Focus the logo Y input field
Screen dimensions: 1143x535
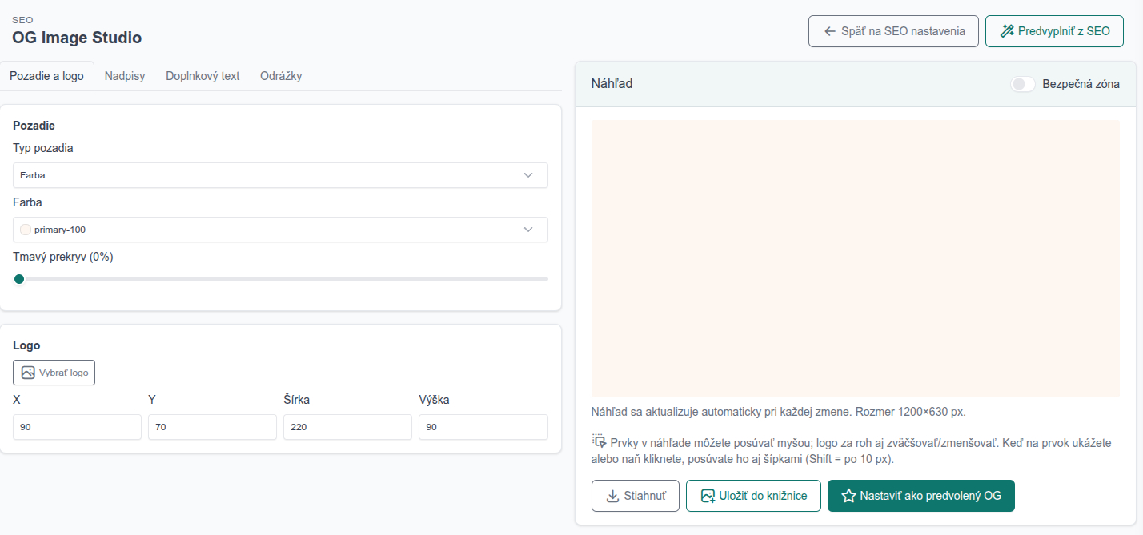(x=212, y=427)
